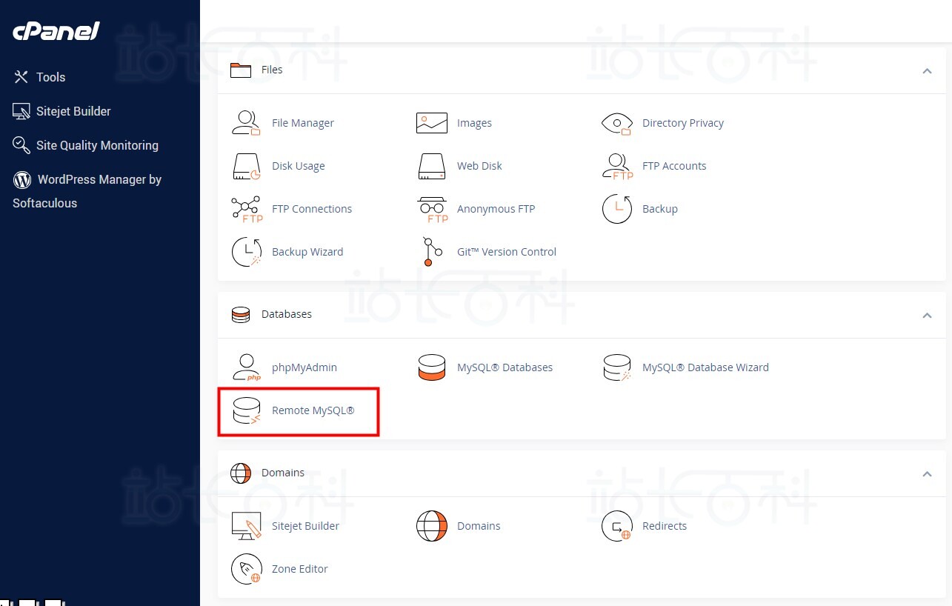The width and height of the screenshot is (952, 606).
Task: Open the Backup clock icon
Action: 617,209
